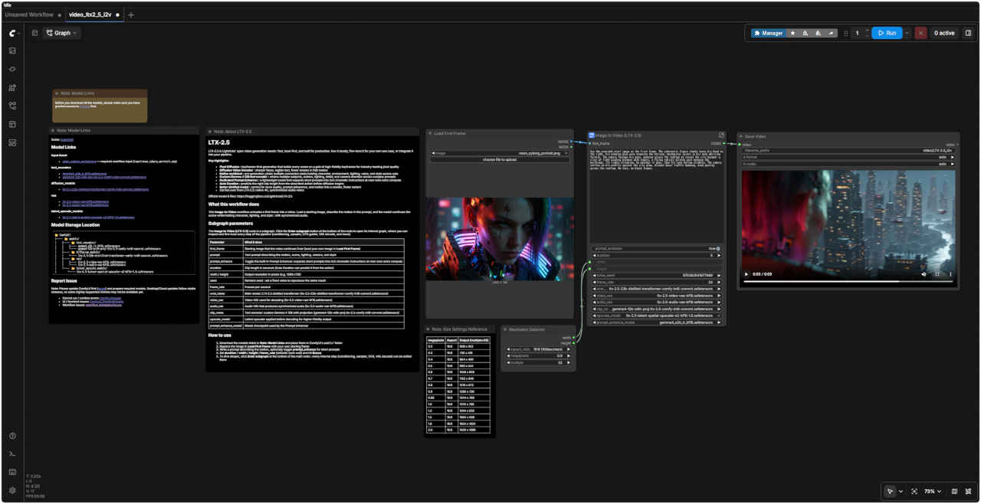The height and width of the screenshot is (504, 981).
Task: Toggle the bottom console panel icon
Action: click(12, 453)
